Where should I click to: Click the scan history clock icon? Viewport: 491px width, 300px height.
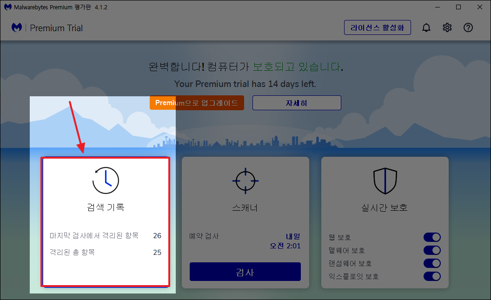(x=105, y=180)
